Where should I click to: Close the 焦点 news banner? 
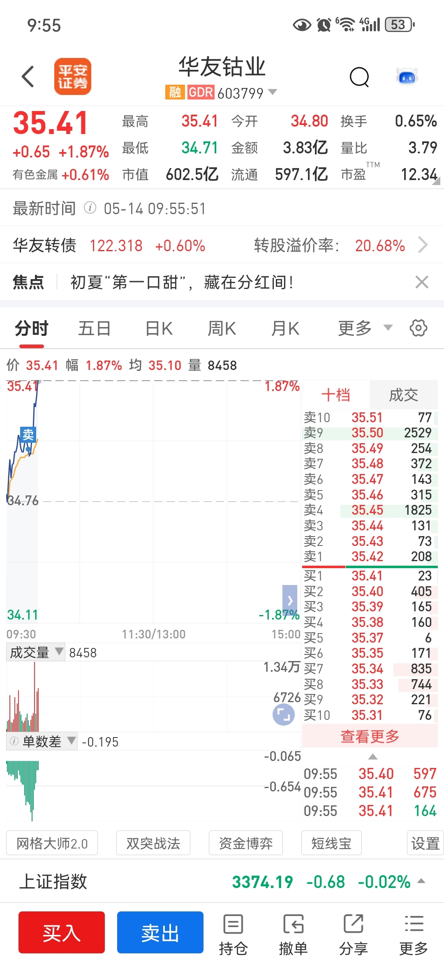pos(422,282)
